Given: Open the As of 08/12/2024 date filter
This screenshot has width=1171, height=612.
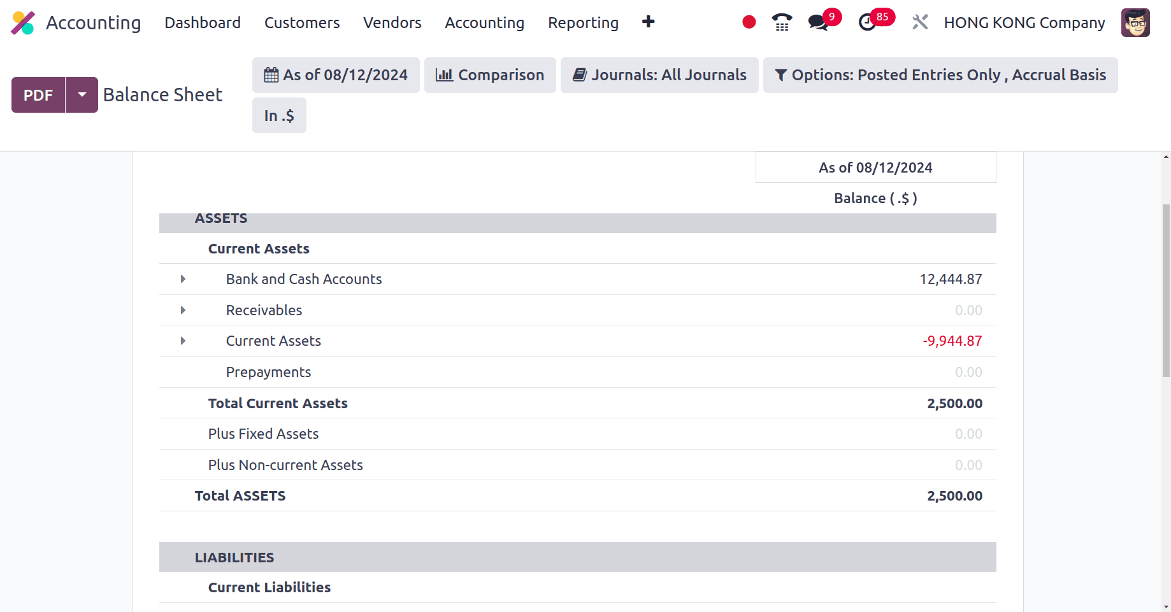Looking at the screenshot, I should point(336,75).
